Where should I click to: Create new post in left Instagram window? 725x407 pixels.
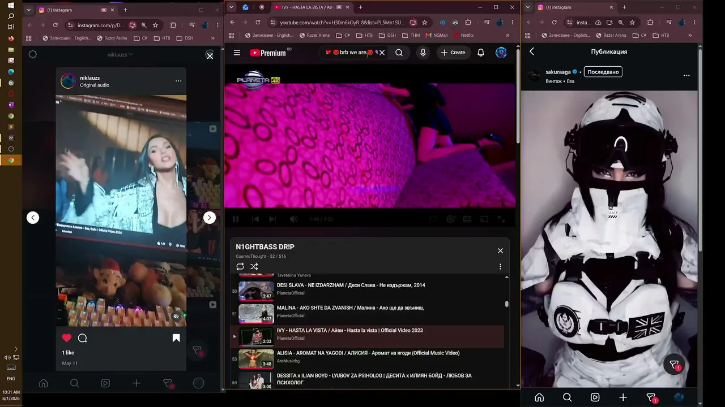pos(137,383)
